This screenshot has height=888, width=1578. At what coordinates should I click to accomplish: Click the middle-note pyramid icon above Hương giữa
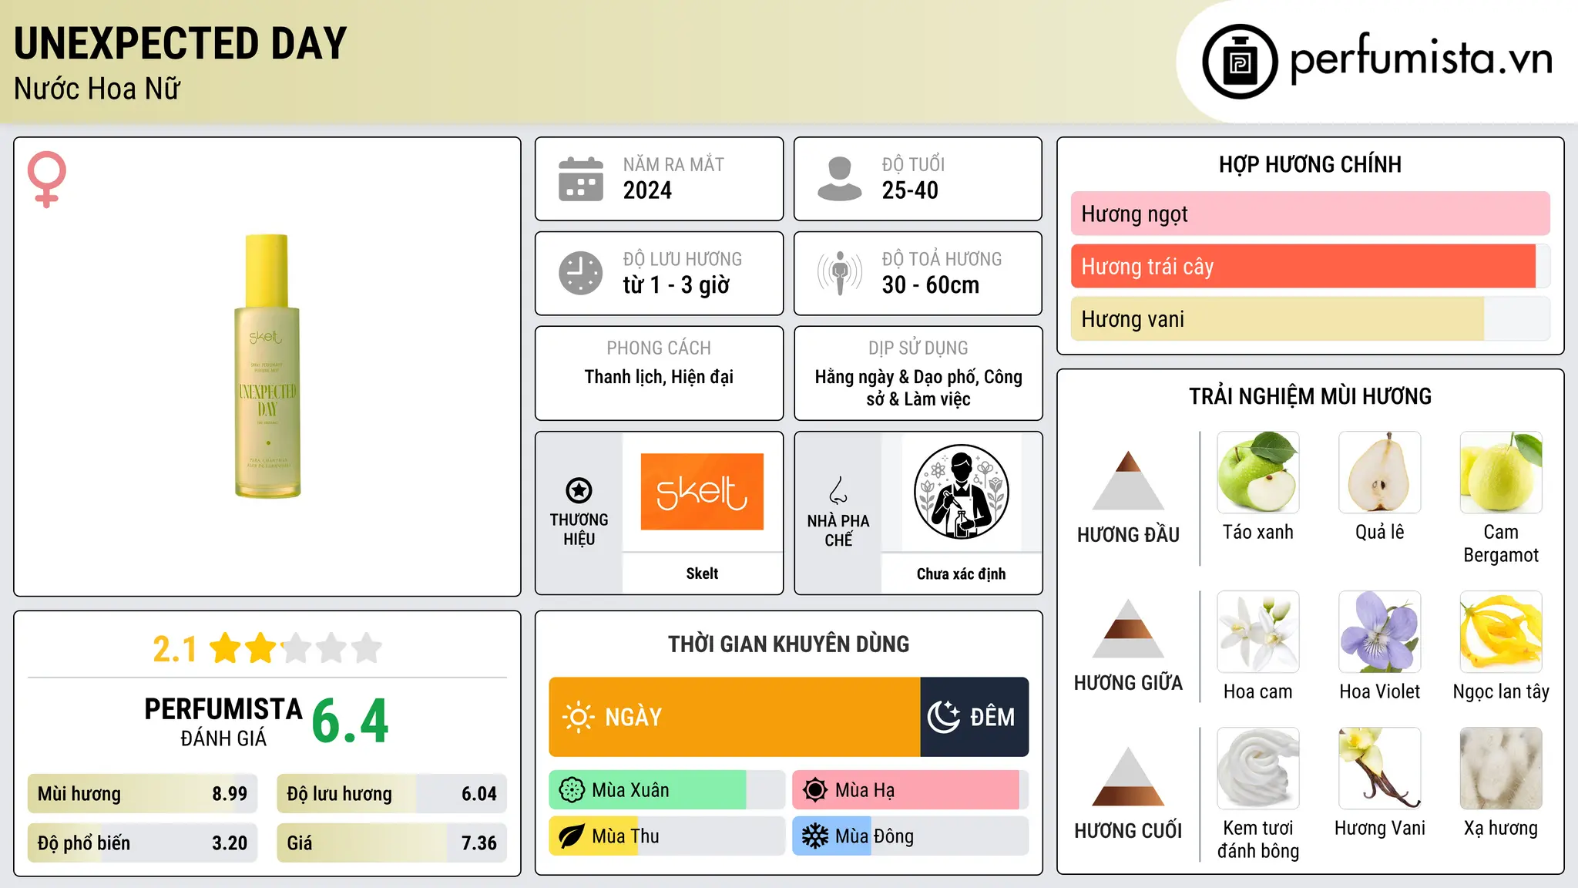pyautogui.click(x=1128, y=628)
